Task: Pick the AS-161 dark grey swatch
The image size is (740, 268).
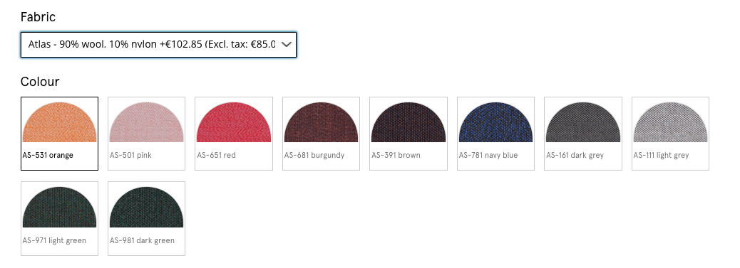Action: click(x=583, y=134)
